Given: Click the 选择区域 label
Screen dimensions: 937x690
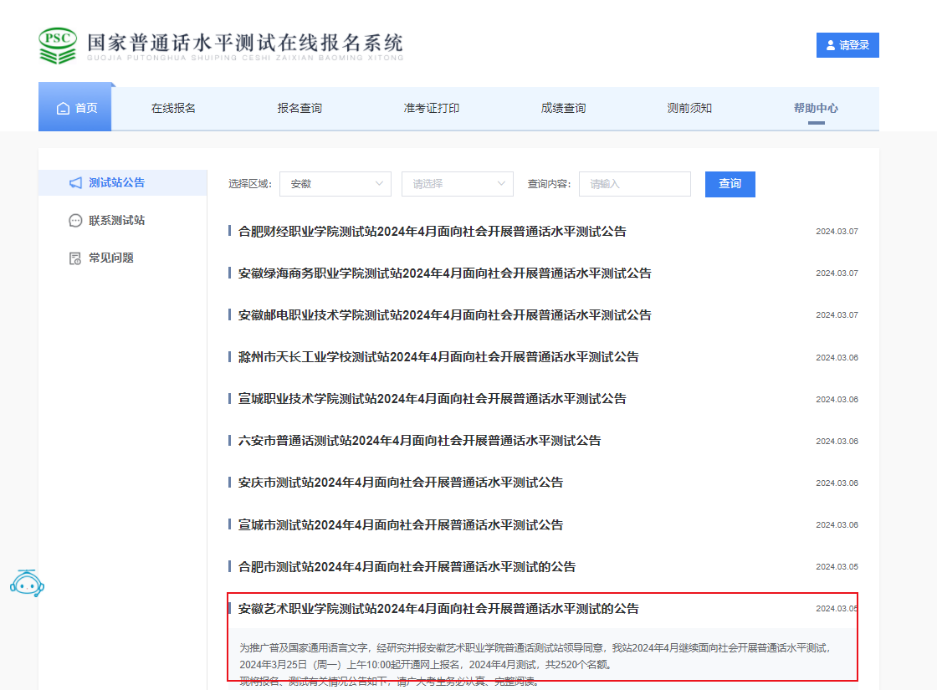Looking at the screenshot, I should coord(250,184).
